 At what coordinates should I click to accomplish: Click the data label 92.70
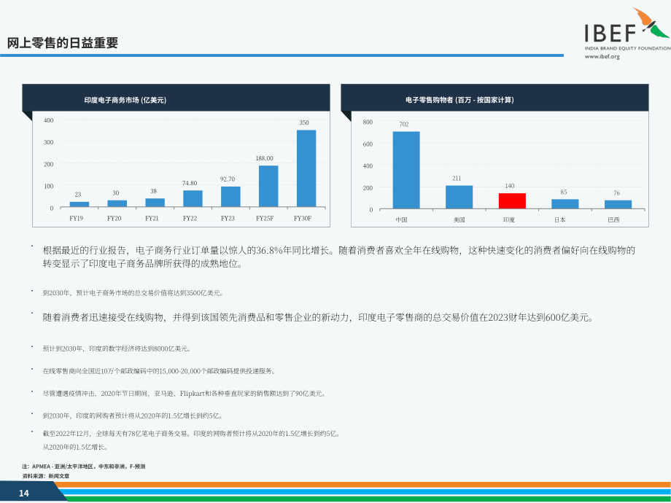point(228,179)
